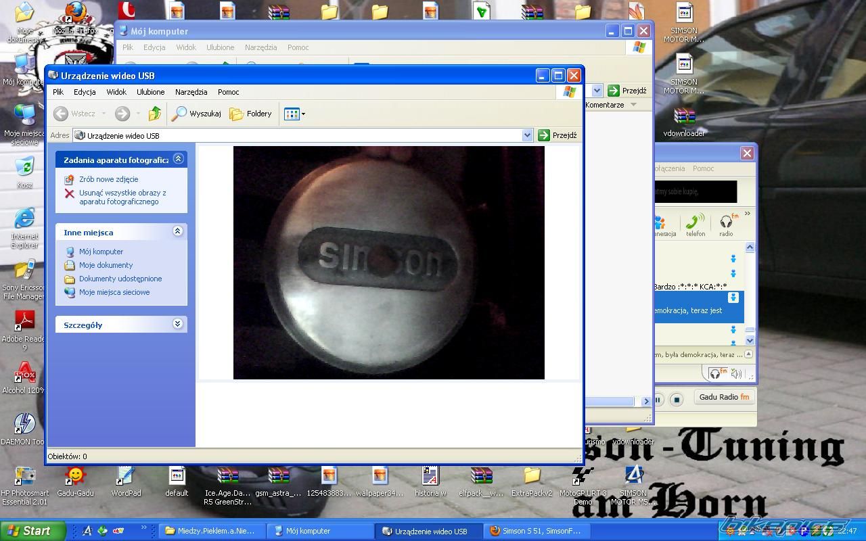Click the Up folder toolbar icon

click(155, 114)
